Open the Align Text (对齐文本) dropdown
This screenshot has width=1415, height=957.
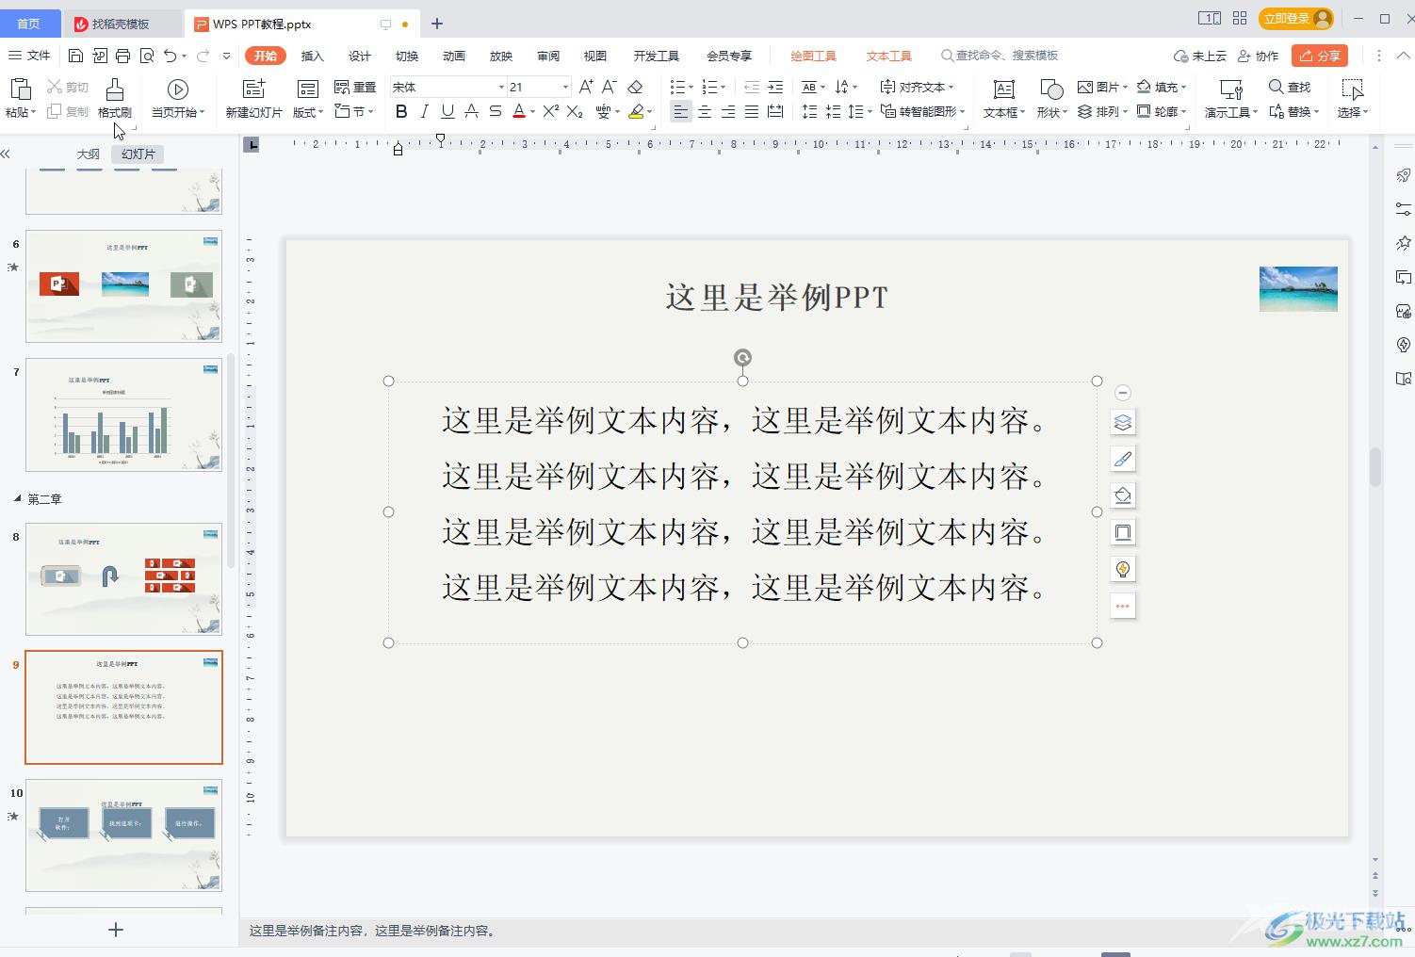(x=917, y=87)
